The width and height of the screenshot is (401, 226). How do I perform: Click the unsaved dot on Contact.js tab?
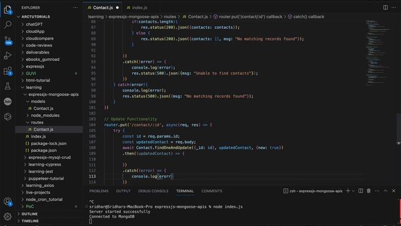(x=117, y=8)
